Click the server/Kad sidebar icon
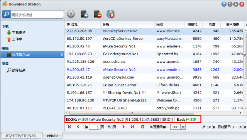 click(x=9, y=55)
